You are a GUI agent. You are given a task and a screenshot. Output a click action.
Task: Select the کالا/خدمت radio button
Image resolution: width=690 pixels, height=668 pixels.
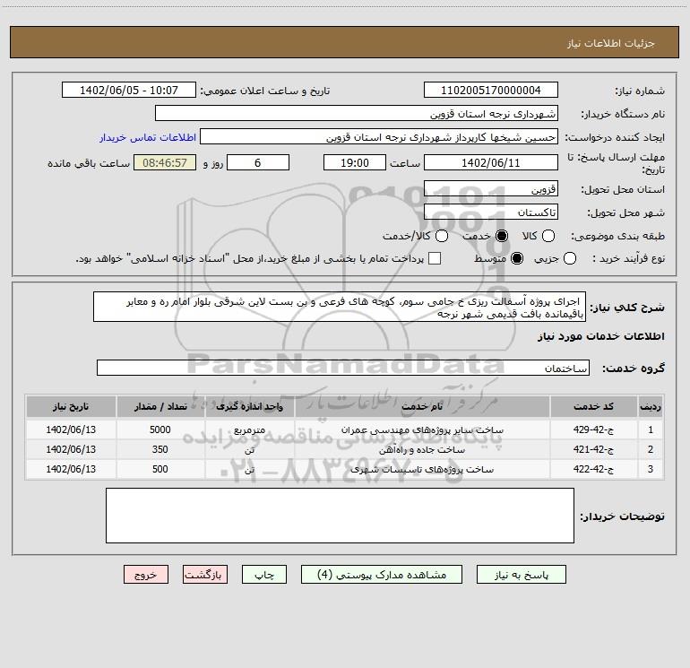[x=442, y=236]
